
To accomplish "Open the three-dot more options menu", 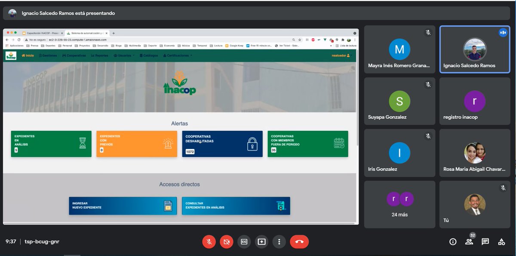I will point(279,242).
